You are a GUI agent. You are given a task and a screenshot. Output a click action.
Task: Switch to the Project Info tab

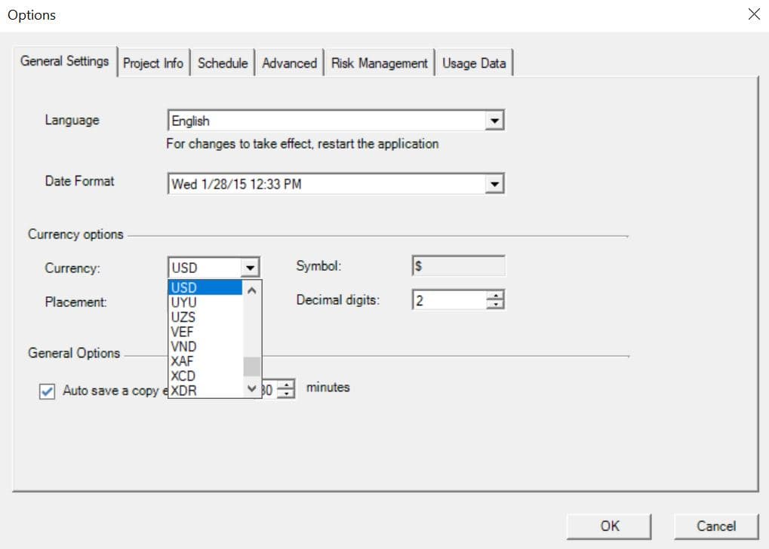click(153, 63)
